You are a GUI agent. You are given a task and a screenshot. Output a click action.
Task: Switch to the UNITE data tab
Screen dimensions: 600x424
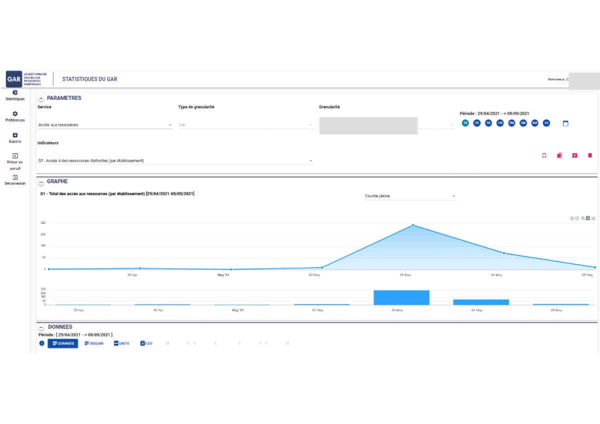coord(121,344)
